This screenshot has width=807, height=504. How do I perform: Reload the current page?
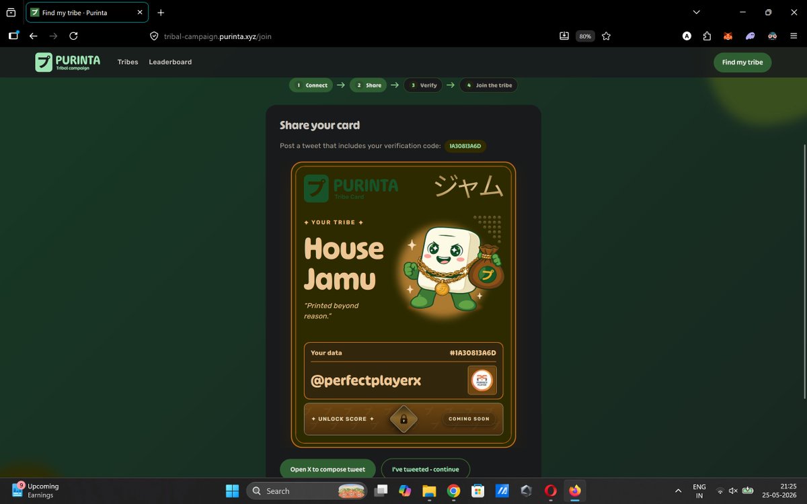[x=73, y=36]
